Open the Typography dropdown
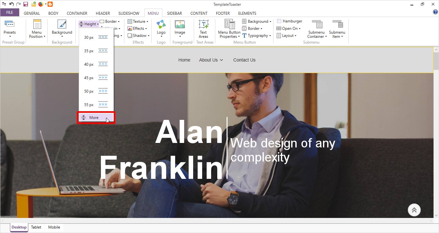 click(x=257, y=36)
